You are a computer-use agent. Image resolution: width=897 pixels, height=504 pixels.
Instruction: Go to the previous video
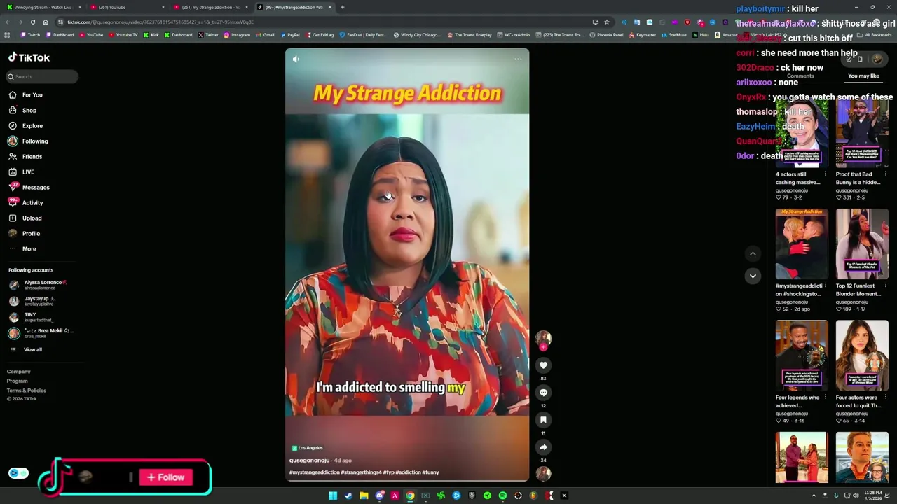pos(753,254)
